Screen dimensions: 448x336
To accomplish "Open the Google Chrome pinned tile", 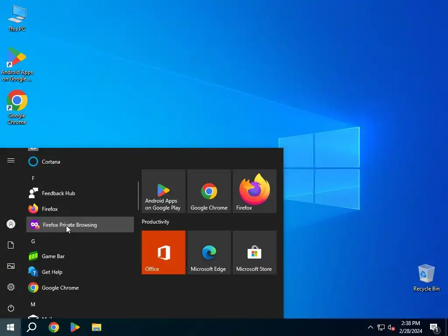I will (x=209, y=191).
